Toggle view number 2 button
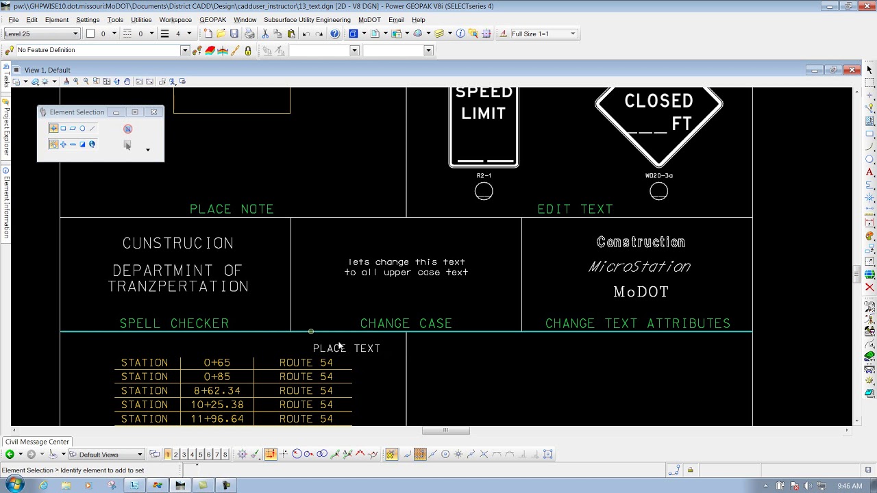Screen dimensions: 877x493 175,455
